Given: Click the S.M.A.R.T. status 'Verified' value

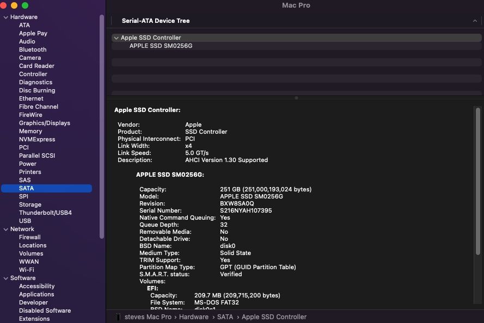Looking at the screenshot, I should [x=231, y=274].
